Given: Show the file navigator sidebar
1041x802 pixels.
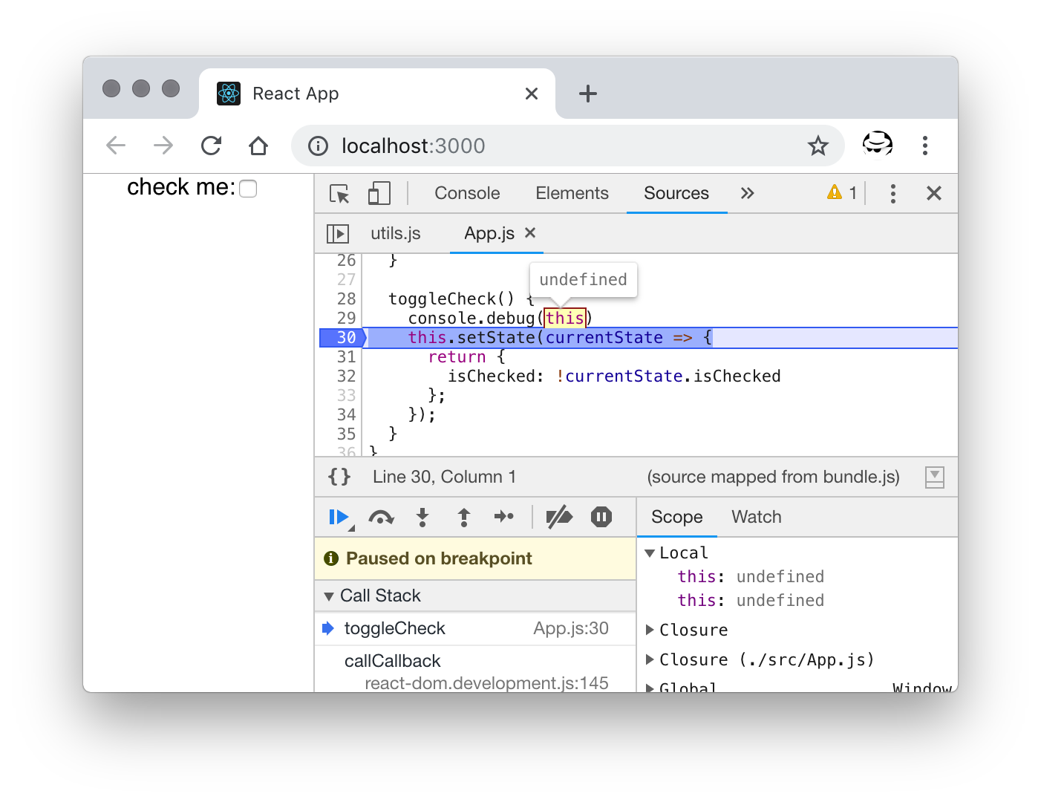Looking at the screenshot, I should (x=338, y=234).
